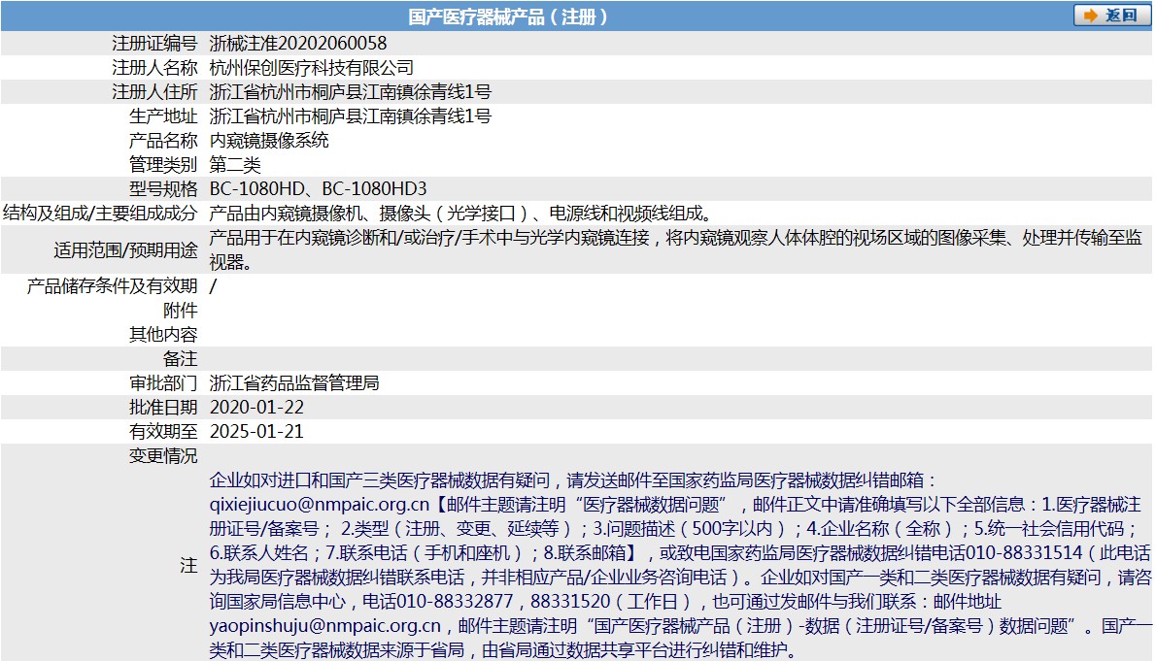Click the 备注 label
Image resolution: width=1156 pixels, height=661 pixels.
point(181,359)
